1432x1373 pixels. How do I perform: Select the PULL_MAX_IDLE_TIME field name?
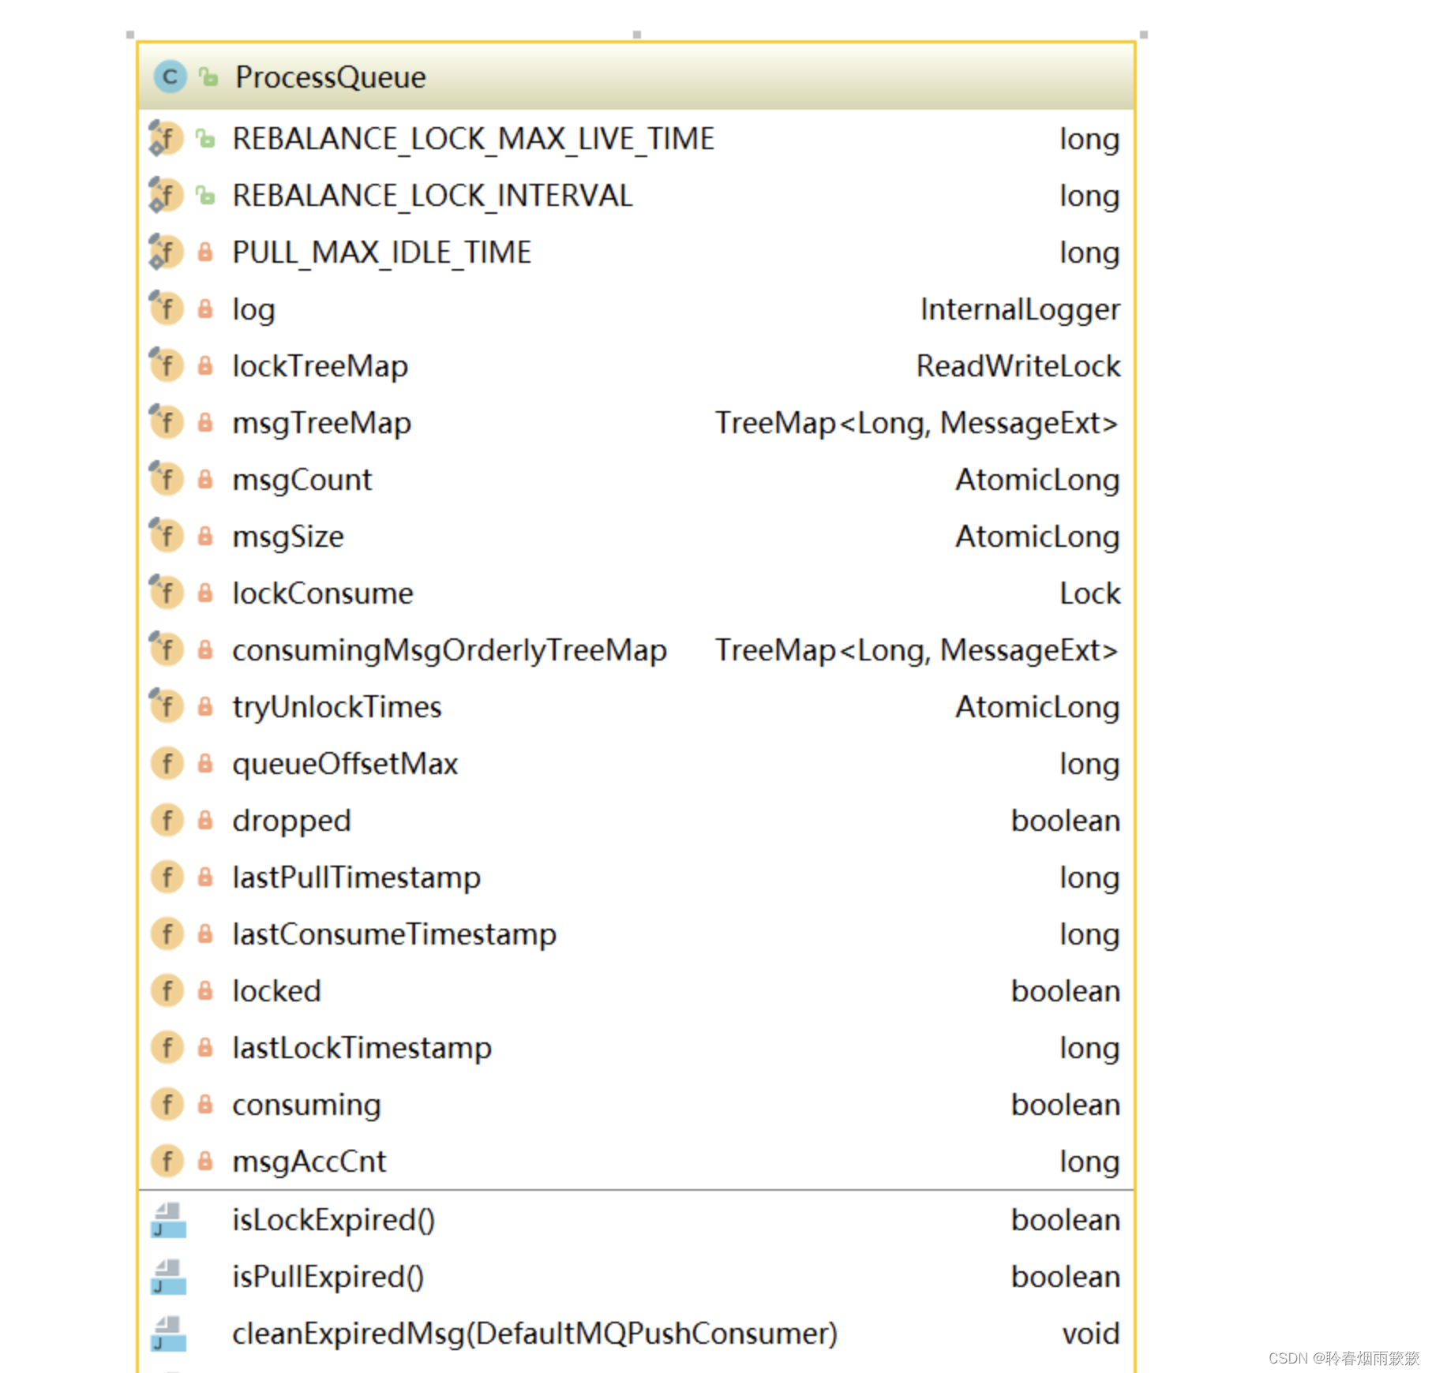point(382,253)
